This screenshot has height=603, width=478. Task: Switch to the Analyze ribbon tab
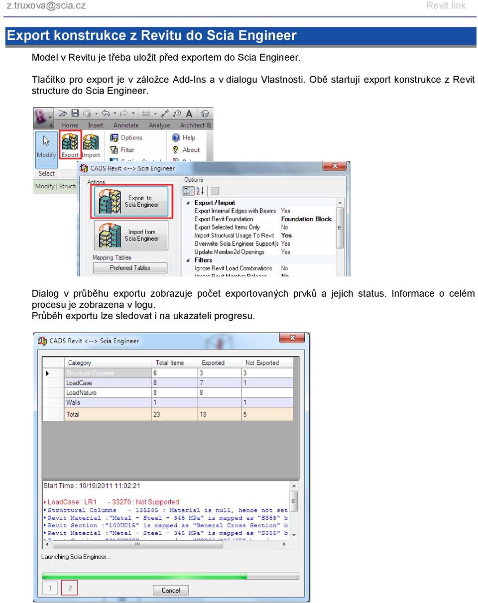pyautogui.click(x=159, y=125)
